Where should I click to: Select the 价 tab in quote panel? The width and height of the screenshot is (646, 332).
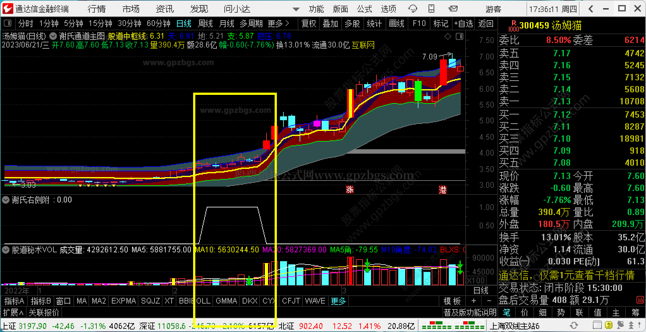525,313
